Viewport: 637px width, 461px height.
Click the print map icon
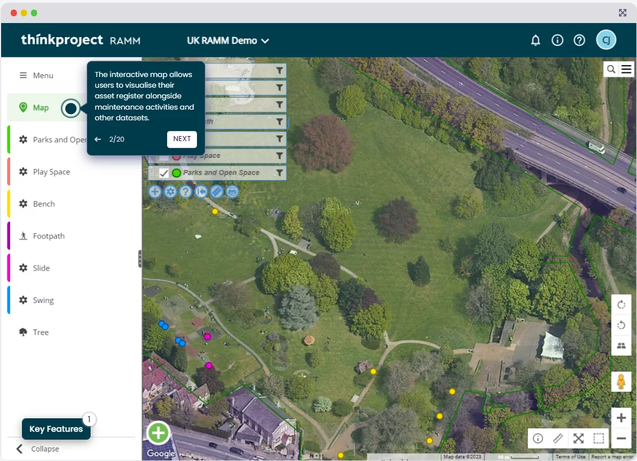click(x=232, y=192)
